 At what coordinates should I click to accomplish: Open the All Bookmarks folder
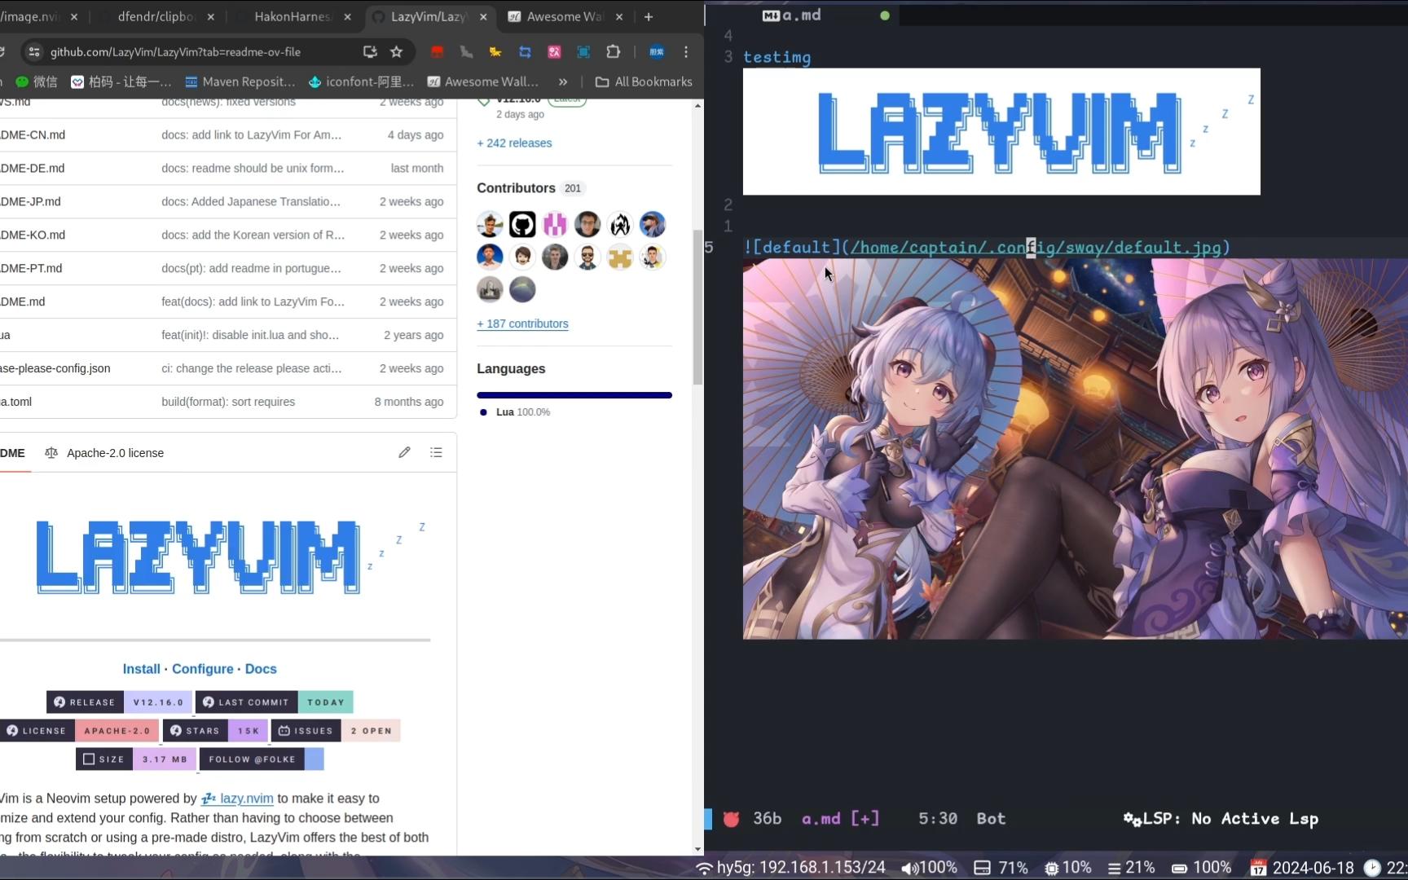[x=644, y=81]
